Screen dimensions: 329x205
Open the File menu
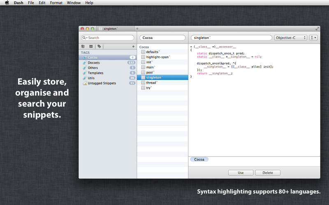pos(31,3)
